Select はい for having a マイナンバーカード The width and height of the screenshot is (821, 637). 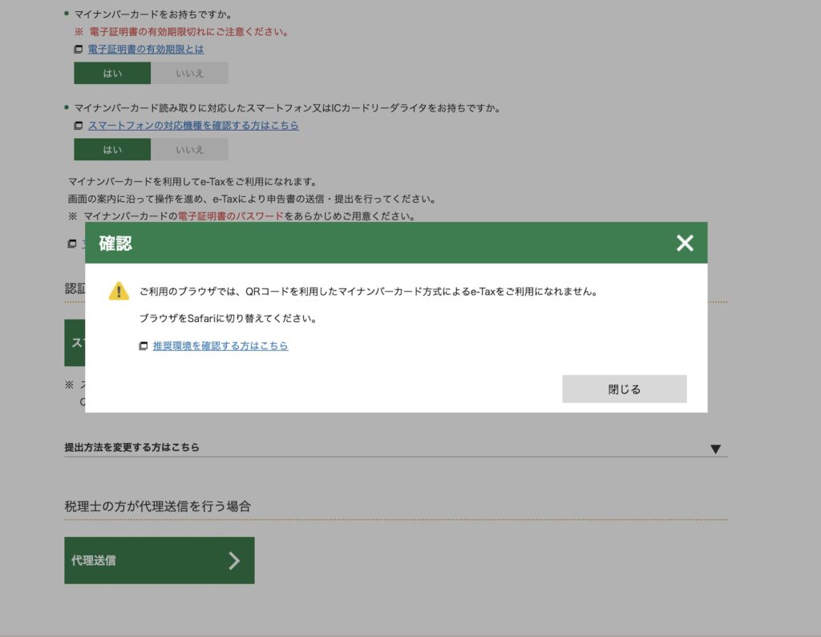pos(112,73)
